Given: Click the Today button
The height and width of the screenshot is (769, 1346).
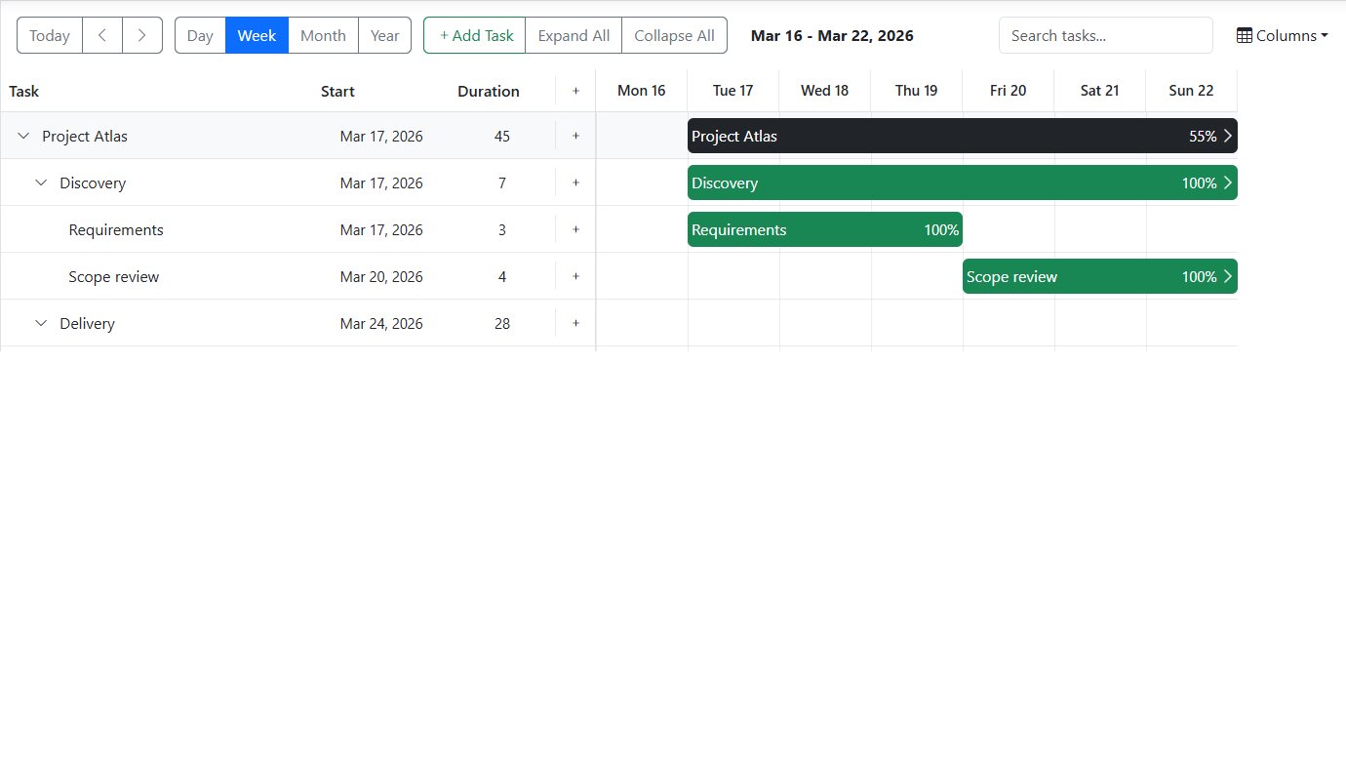Looking at the screenshot, I should tap(49, 35).
